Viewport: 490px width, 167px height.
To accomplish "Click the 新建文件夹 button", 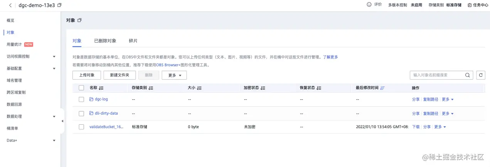I will coord(120,75).
